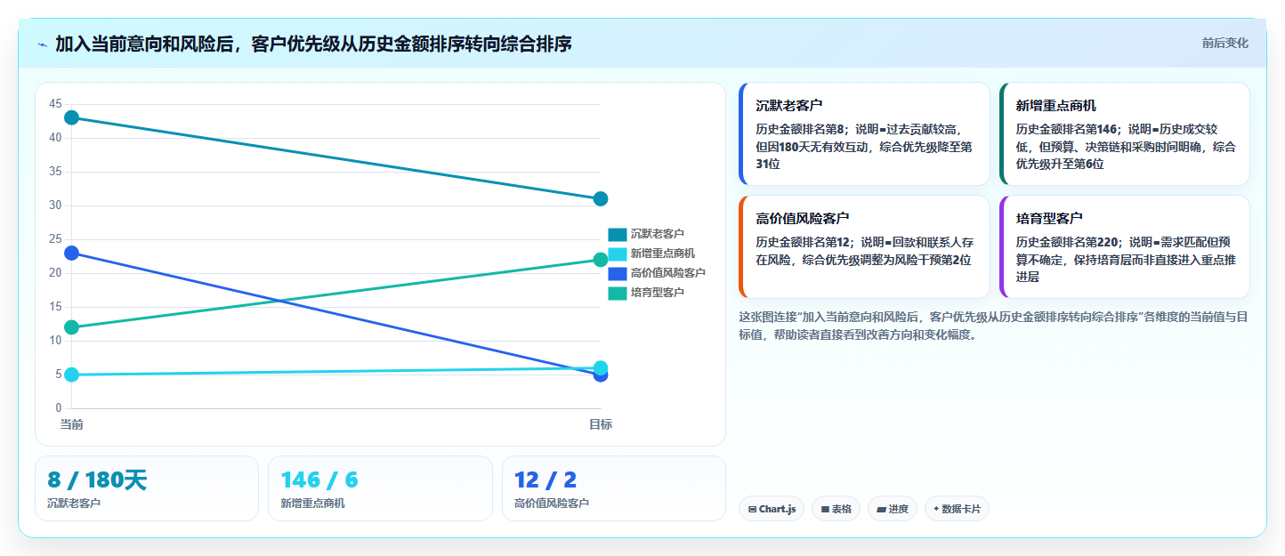Click the paragraph beginning 这张图连接

(x=993, y=326)
